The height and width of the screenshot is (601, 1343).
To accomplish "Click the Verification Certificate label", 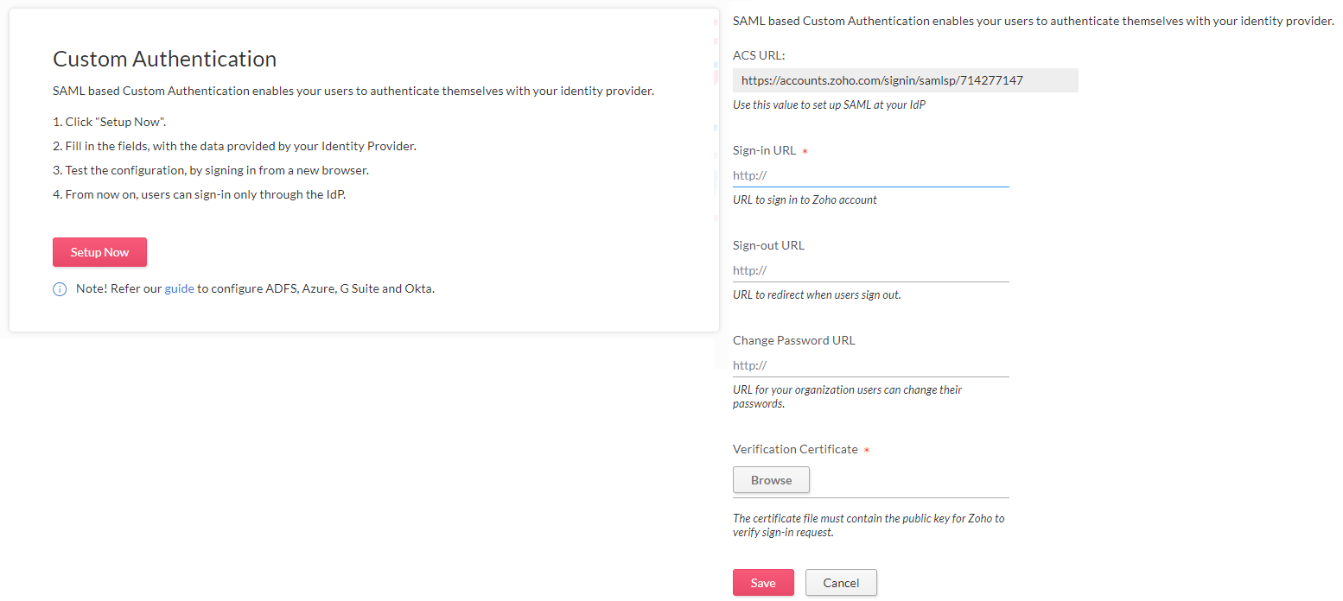I will pos(795,449).
